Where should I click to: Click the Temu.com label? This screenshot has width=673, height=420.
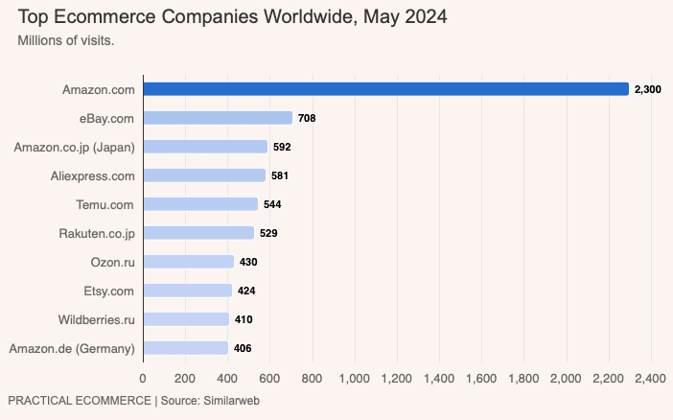pos(104,205)
